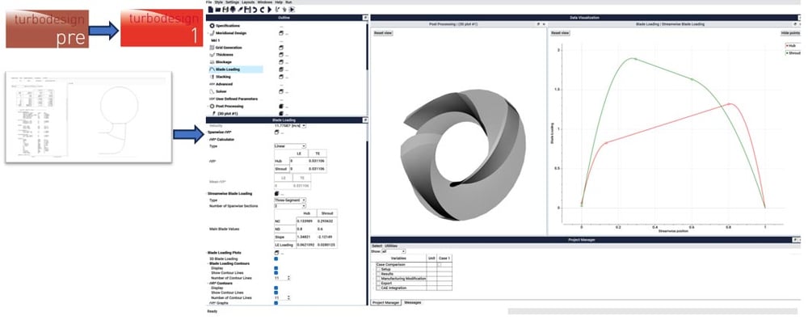This screenshot has width=808, height=328.
Task: Toggle Show Contour Lines under Blade Loading Contours
Action: [x=276, y=272]
